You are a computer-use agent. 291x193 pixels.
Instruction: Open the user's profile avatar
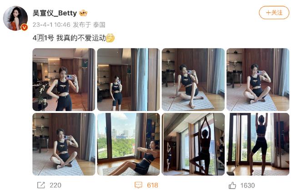[x=15, y=18]
